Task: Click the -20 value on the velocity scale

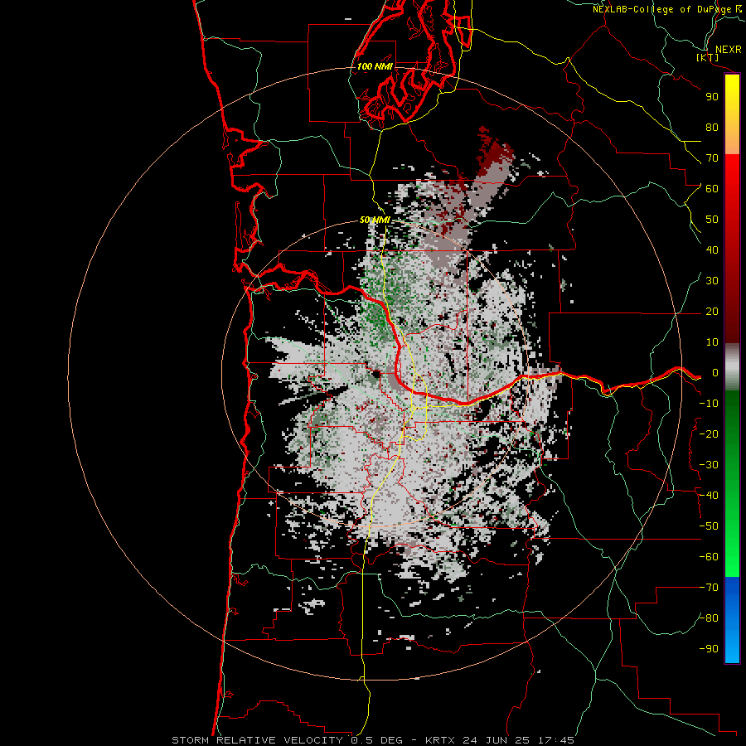Action: (x=709, y=434)
